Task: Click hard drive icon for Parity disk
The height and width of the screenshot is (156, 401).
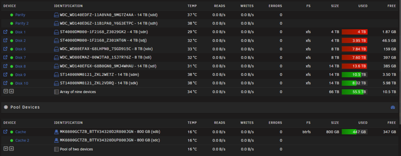Action: (x=56, y=15)
